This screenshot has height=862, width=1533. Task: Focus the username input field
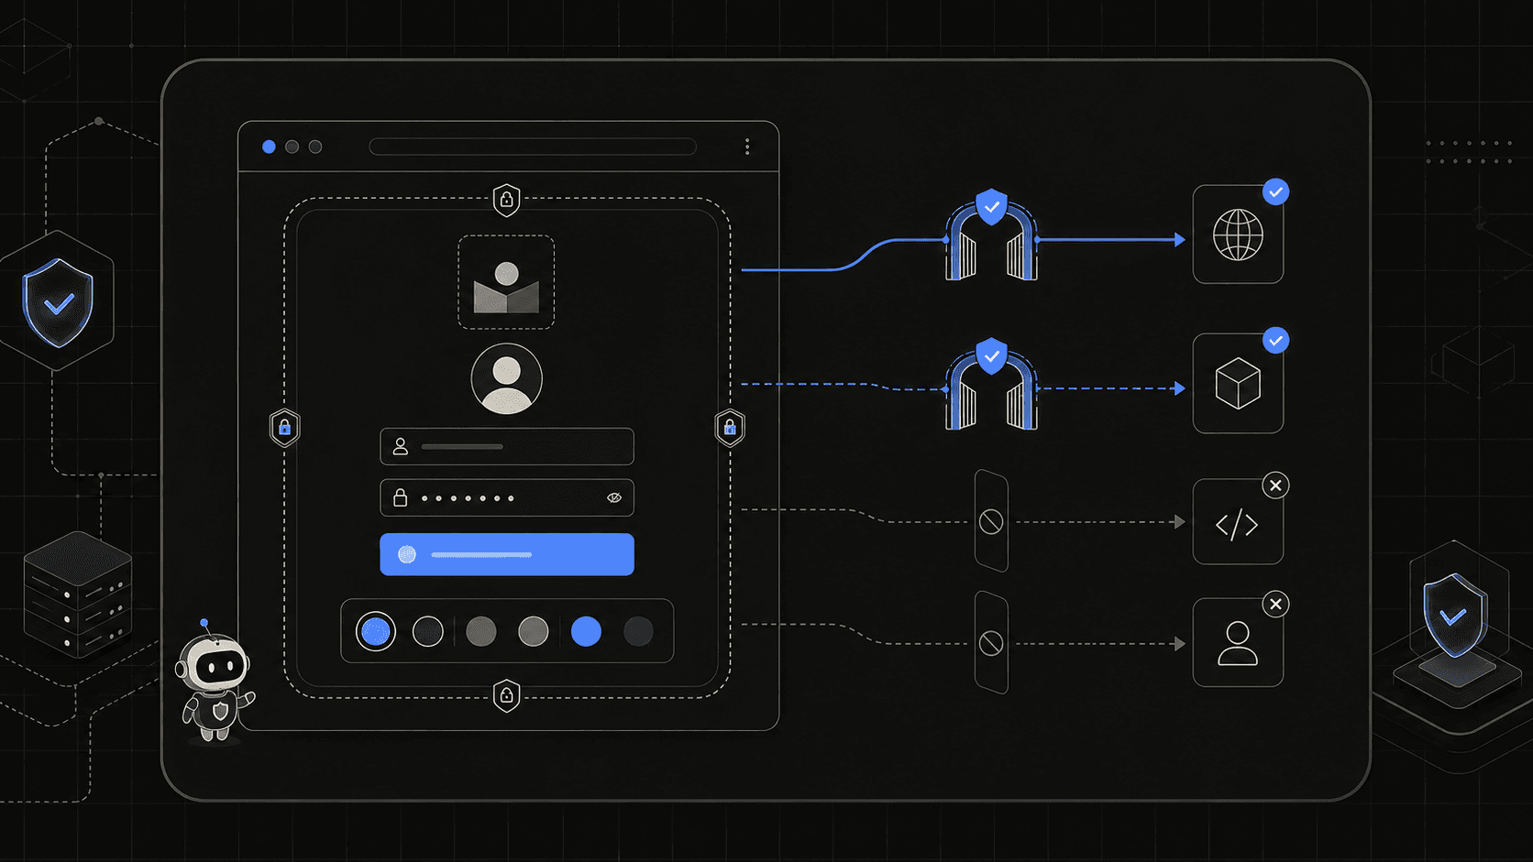(507, 446)
